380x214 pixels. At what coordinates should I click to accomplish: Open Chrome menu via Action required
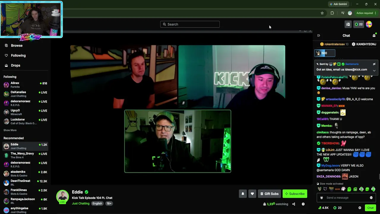366,13
